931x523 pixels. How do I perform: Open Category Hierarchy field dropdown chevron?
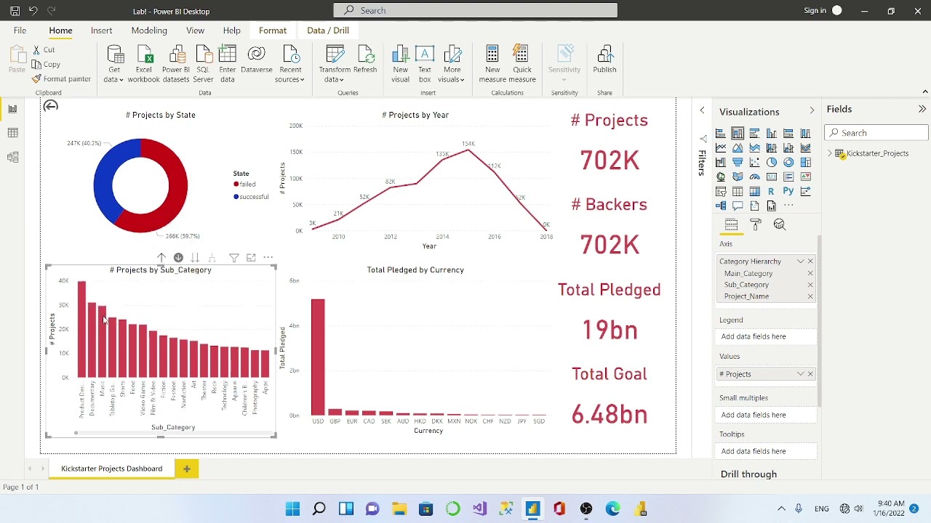click(801, 261)
